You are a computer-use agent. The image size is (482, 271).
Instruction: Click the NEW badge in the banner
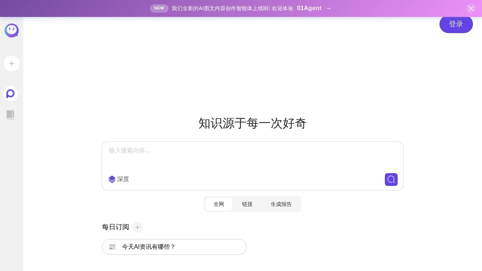(159, 8)
